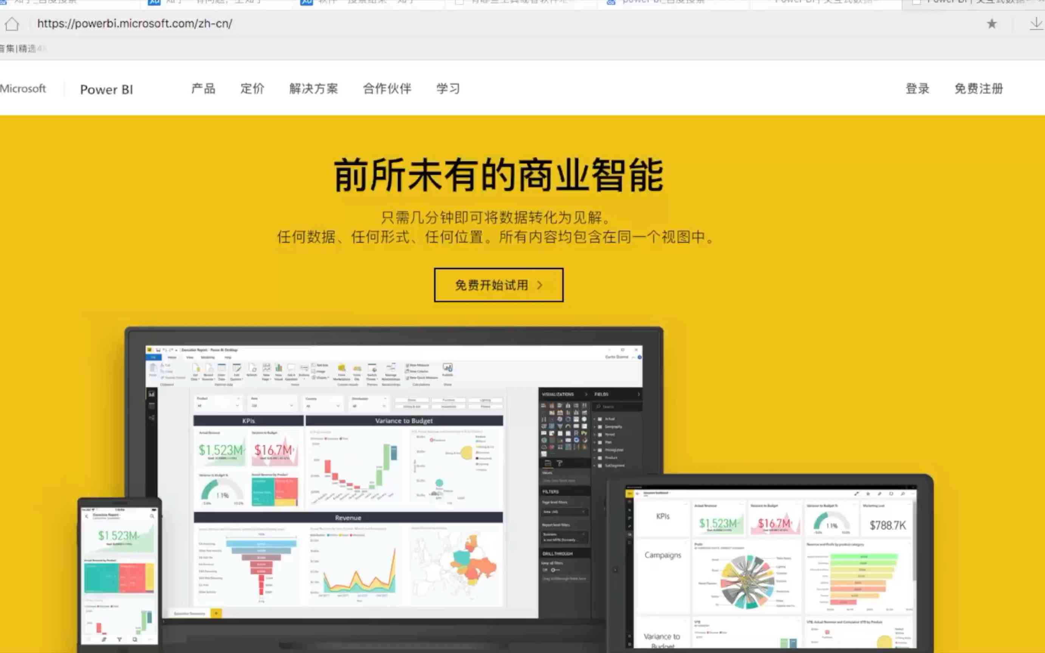This screenshot has width=1045, height=653.
Task: Expand 合作伙伴 partners dropdown
Action: point(386,89)
